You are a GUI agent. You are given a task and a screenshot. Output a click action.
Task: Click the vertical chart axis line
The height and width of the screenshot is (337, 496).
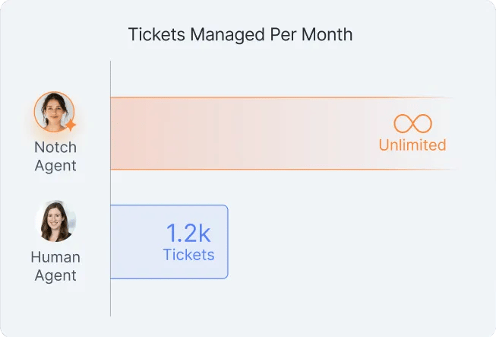tap(110, 189)
